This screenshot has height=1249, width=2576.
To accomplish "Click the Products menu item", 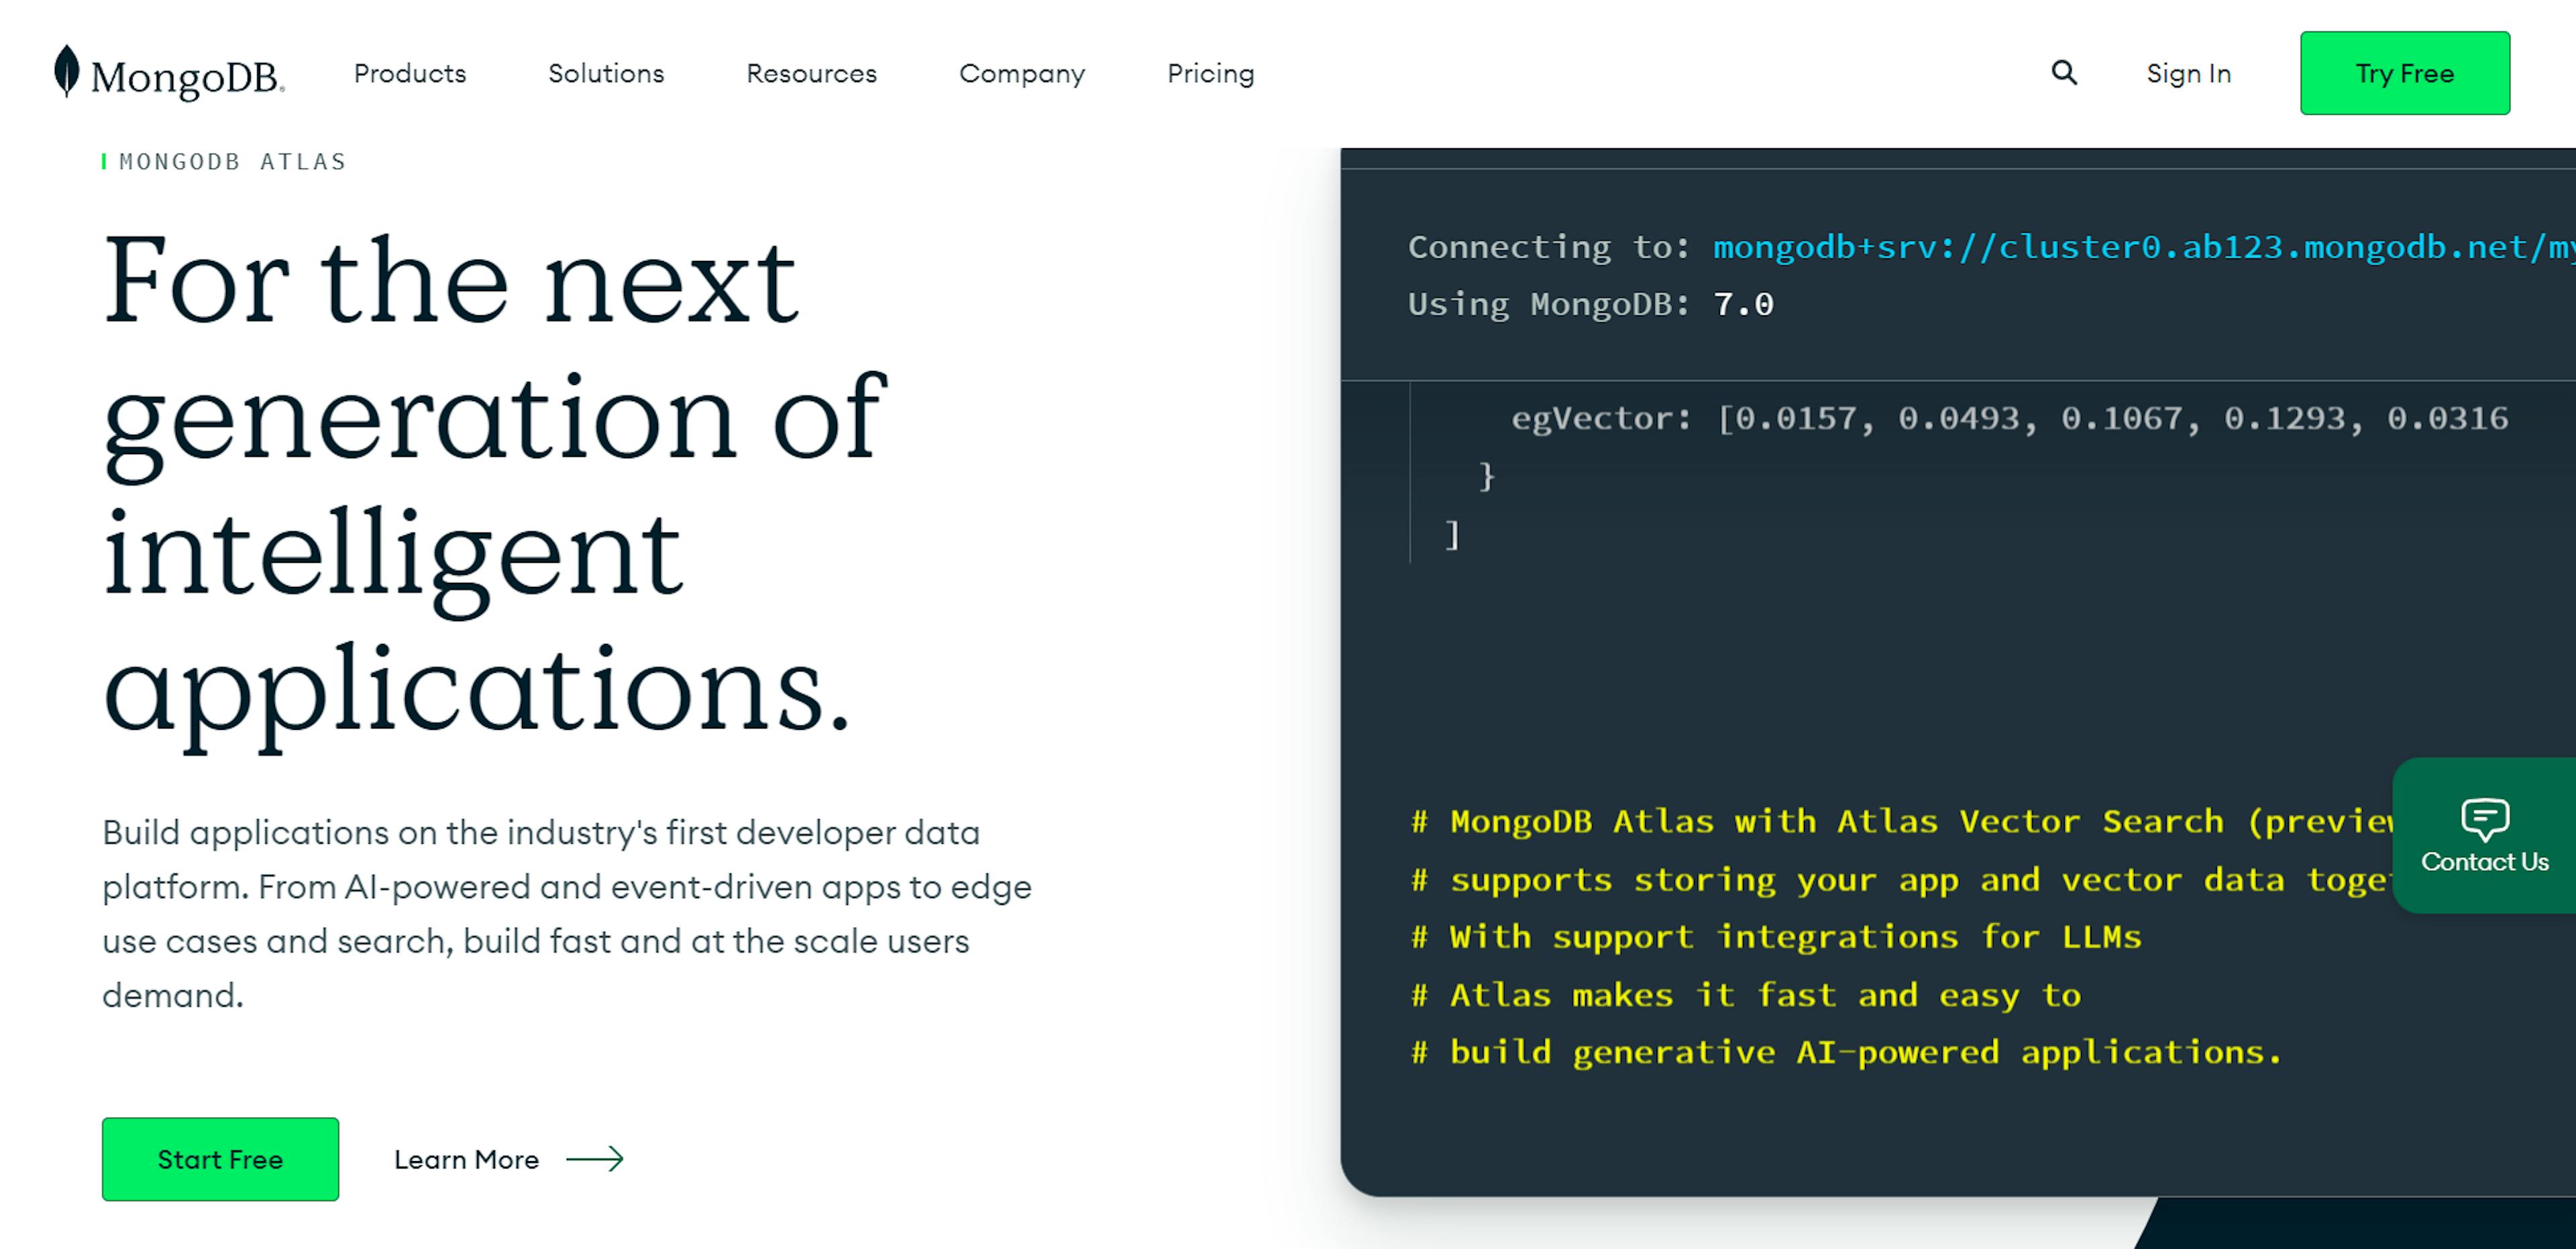I will (409, 74).
